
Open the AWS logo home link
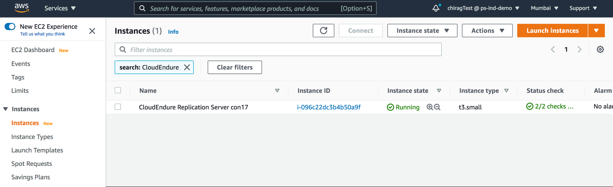21,8
